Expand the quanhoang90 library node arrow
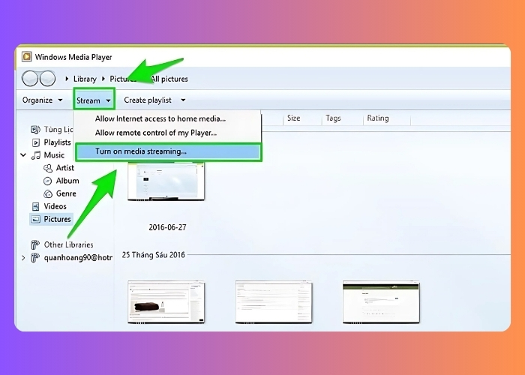525x375 pixels. 23,258
